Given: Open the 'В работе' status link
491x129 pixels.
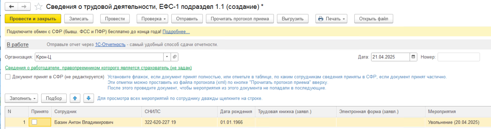Looking at the screenshot, I should point(18,44).
